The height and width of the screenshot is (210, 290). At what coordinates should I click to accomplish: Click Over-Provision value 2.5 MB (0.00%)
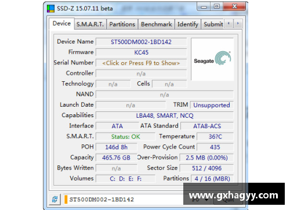click(206, 158)
